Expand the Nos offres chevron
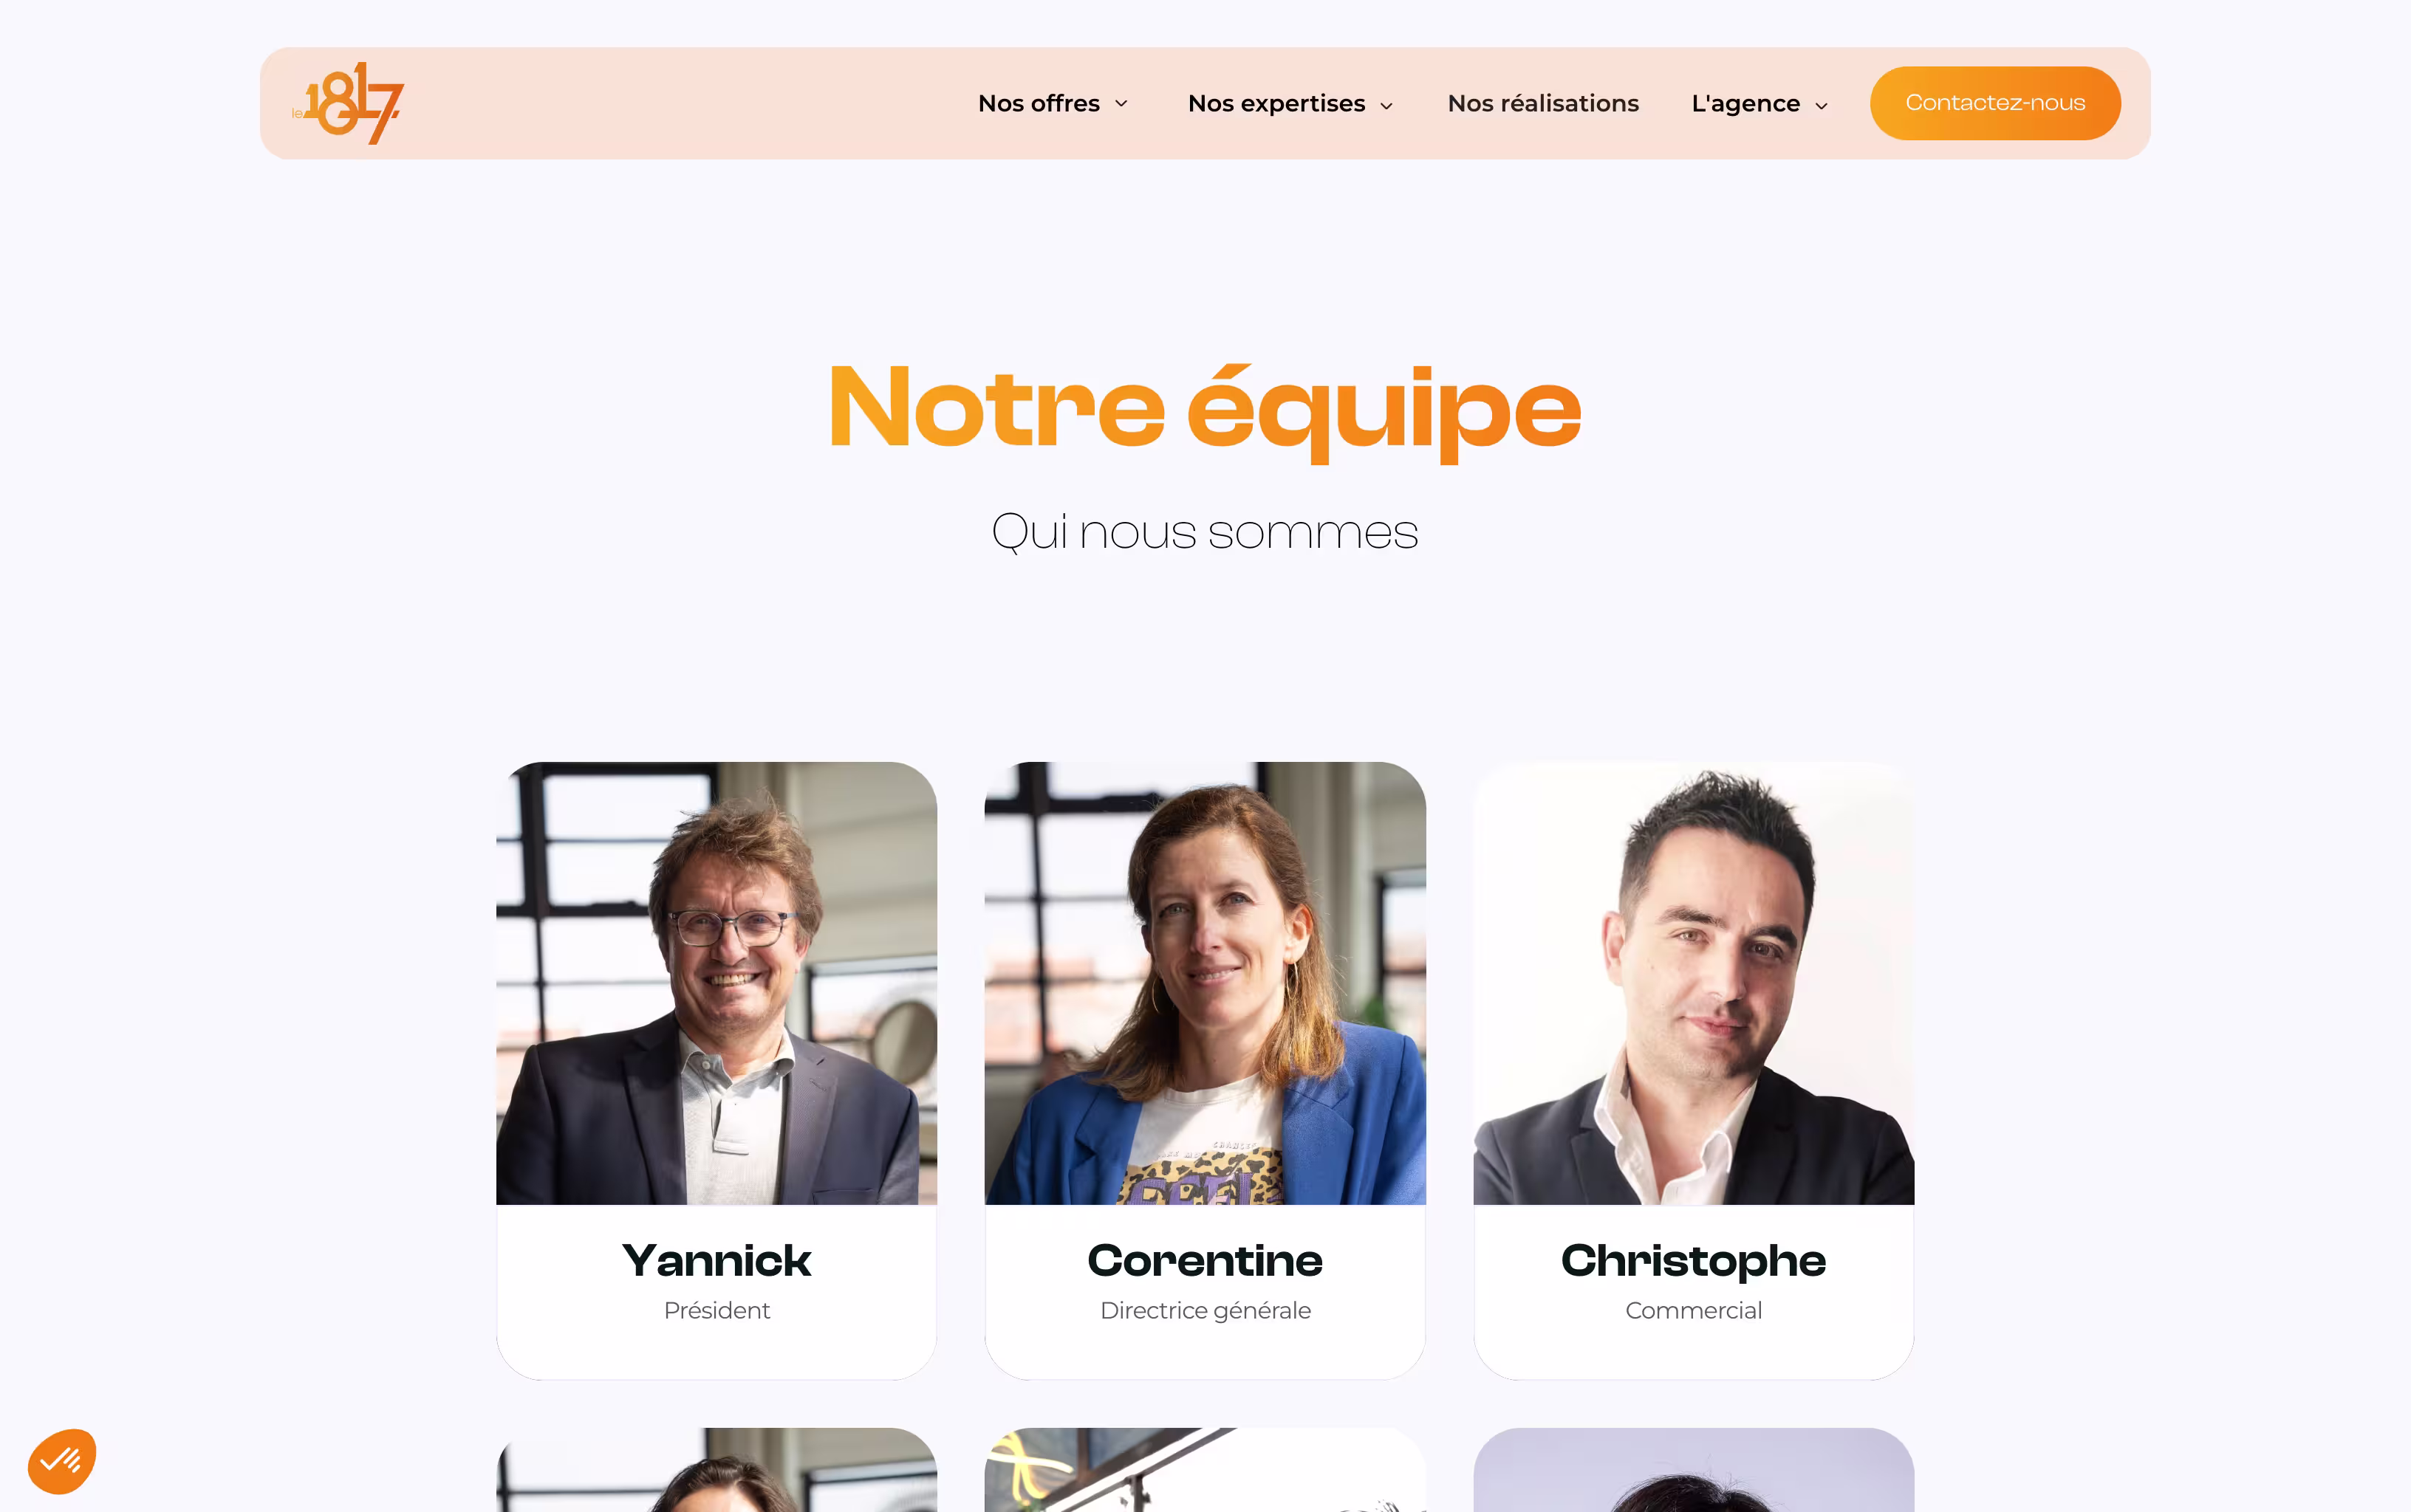This screenshot has width=2411, height=1512. pyautogui.click(x=1121, y=104)
